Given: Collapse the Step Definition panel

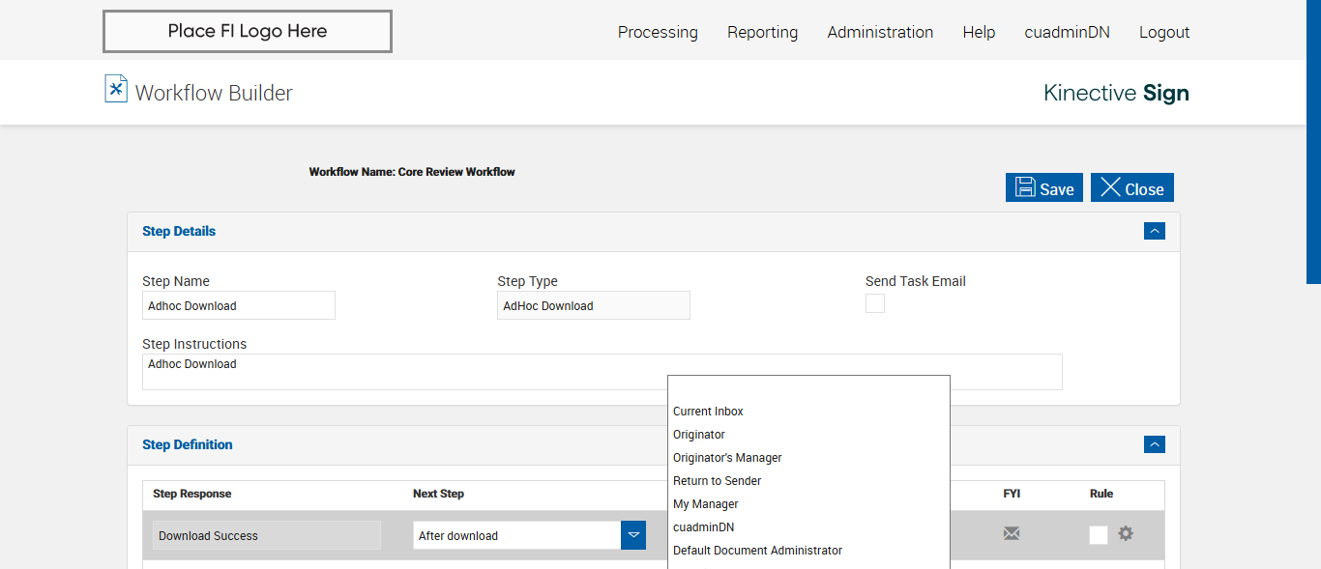Looking at the screenshot, I should pyautogui.click(x=1154, y=444).
